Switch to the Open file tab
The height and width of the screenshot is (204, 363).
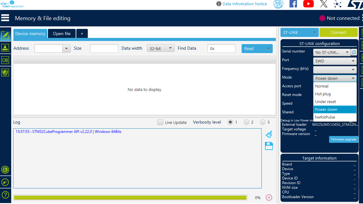(x=62, y=34)
